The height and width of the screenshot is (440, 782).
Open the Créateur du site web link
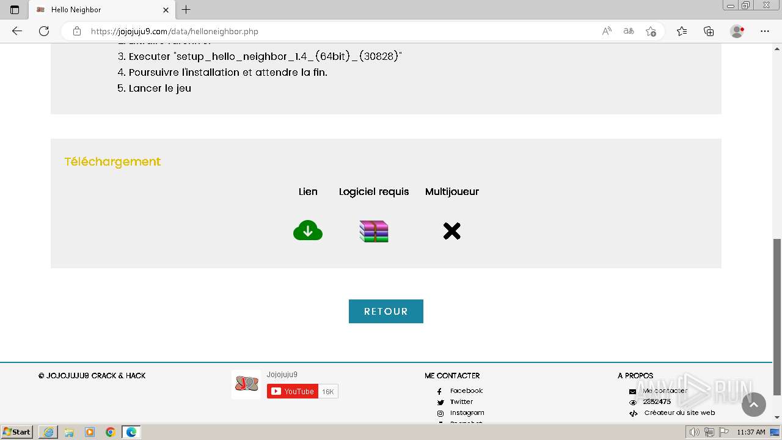(x=679, y=413)
